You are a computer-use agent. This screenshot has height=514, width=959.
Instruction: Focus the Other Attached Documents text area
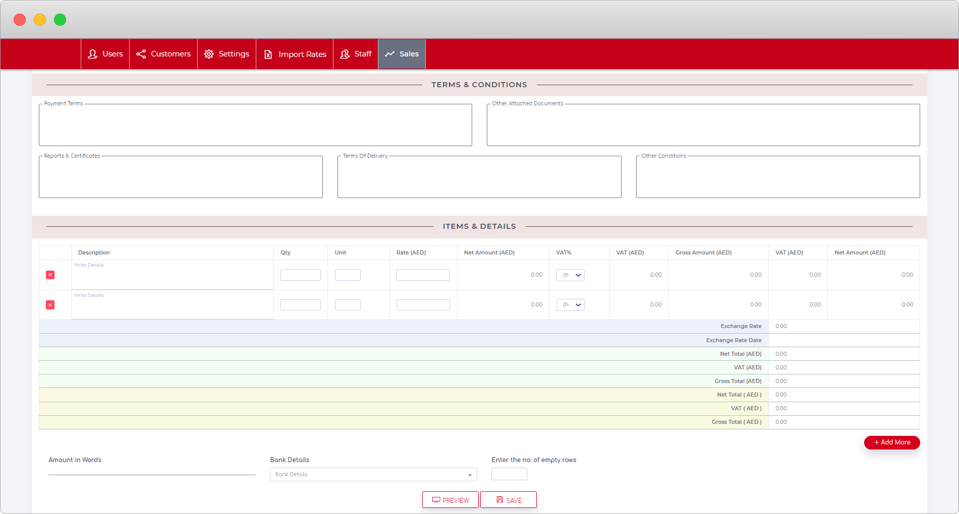(703, 125)
